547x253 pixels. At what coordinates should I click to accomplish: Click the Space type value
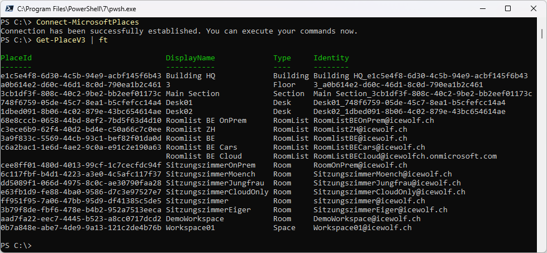tap(284, 228)
